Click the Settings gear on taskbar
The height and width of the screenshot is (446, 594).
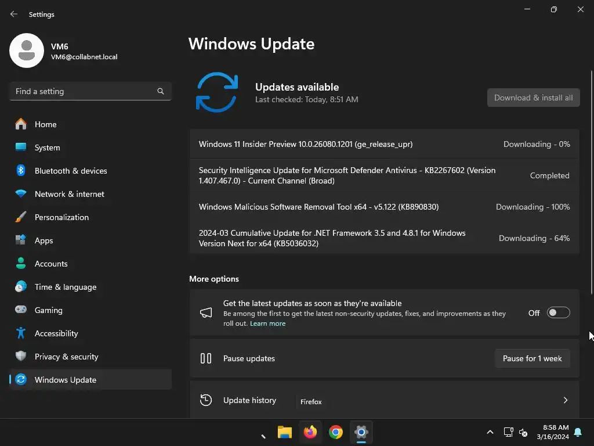click(x=361, y=432)
